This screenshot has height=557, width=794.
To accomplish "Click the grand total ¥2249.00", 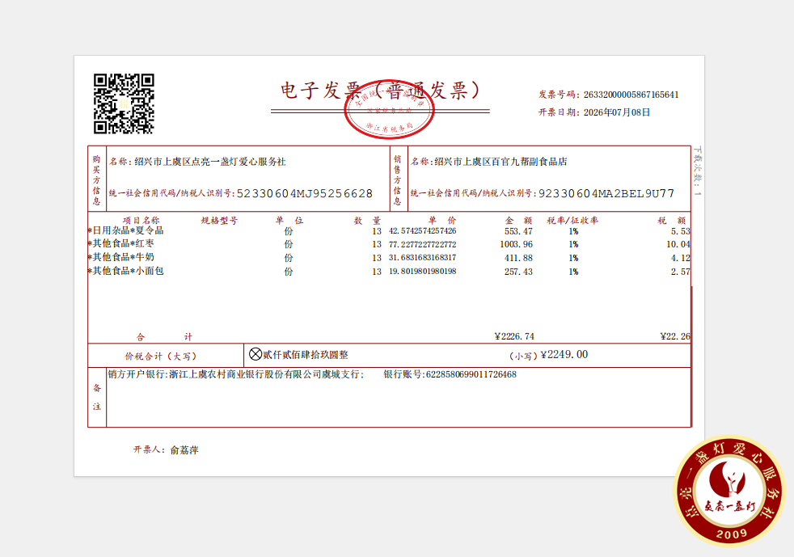I will (x=564, y=354).
